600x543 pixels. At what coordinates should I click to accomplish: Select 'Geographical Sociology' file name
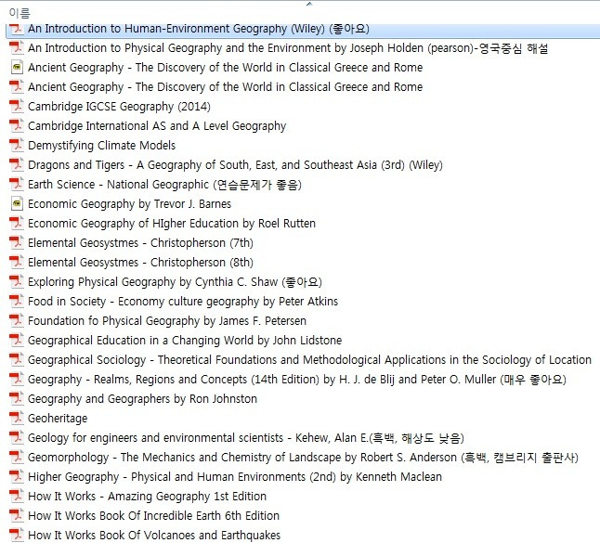pos(309,360)
